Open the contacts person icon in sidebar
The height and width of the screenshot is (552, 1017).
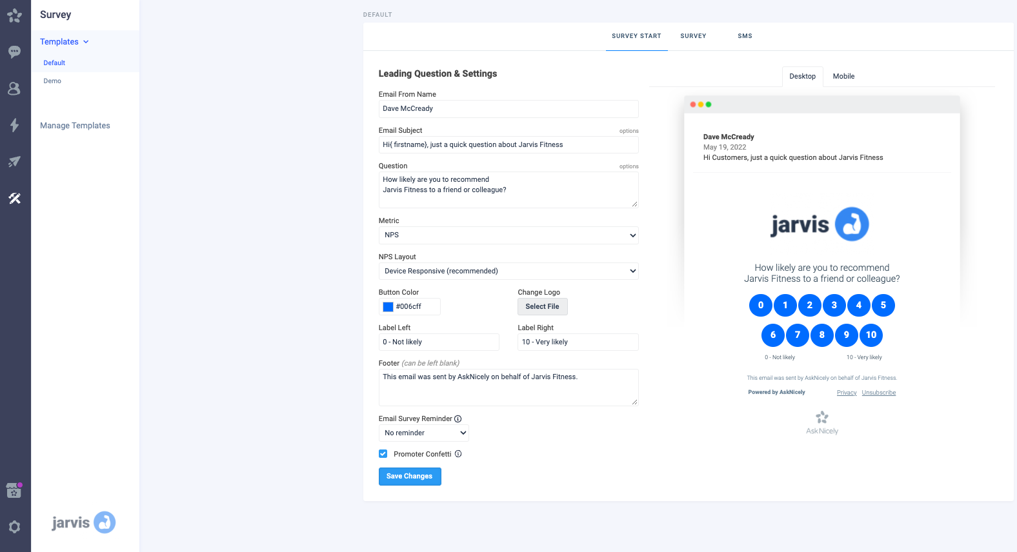click(x=14, y=88)
